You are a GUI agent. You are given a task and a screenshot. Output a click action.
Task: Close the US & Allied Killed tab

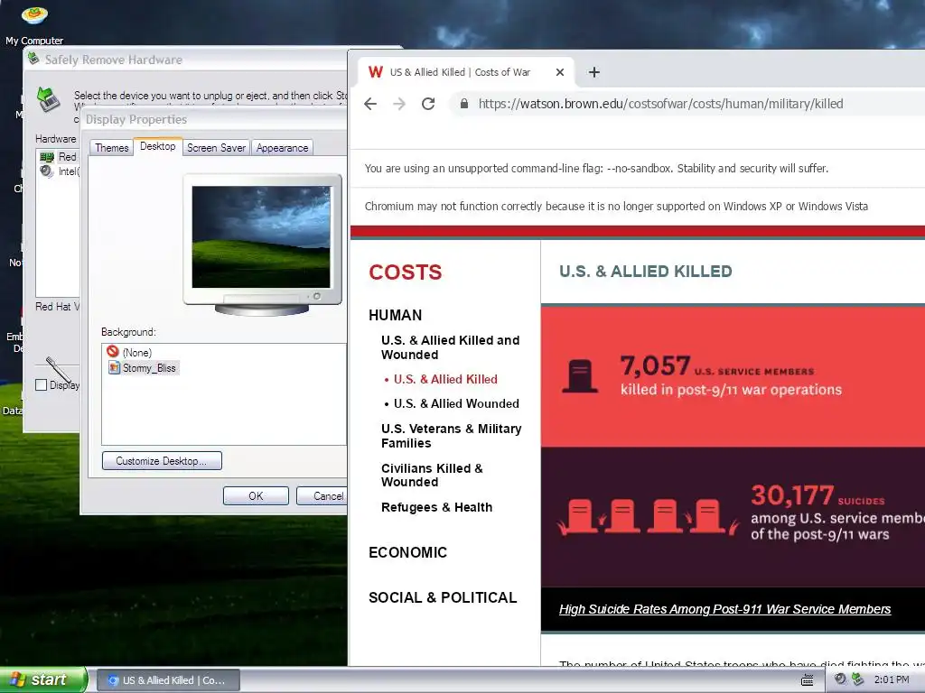(x=560, y=72)
